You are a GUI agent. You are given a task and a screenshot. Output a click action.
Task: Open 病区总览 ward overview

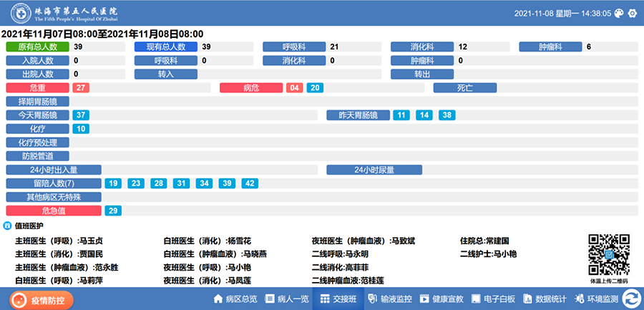(235, 299)
